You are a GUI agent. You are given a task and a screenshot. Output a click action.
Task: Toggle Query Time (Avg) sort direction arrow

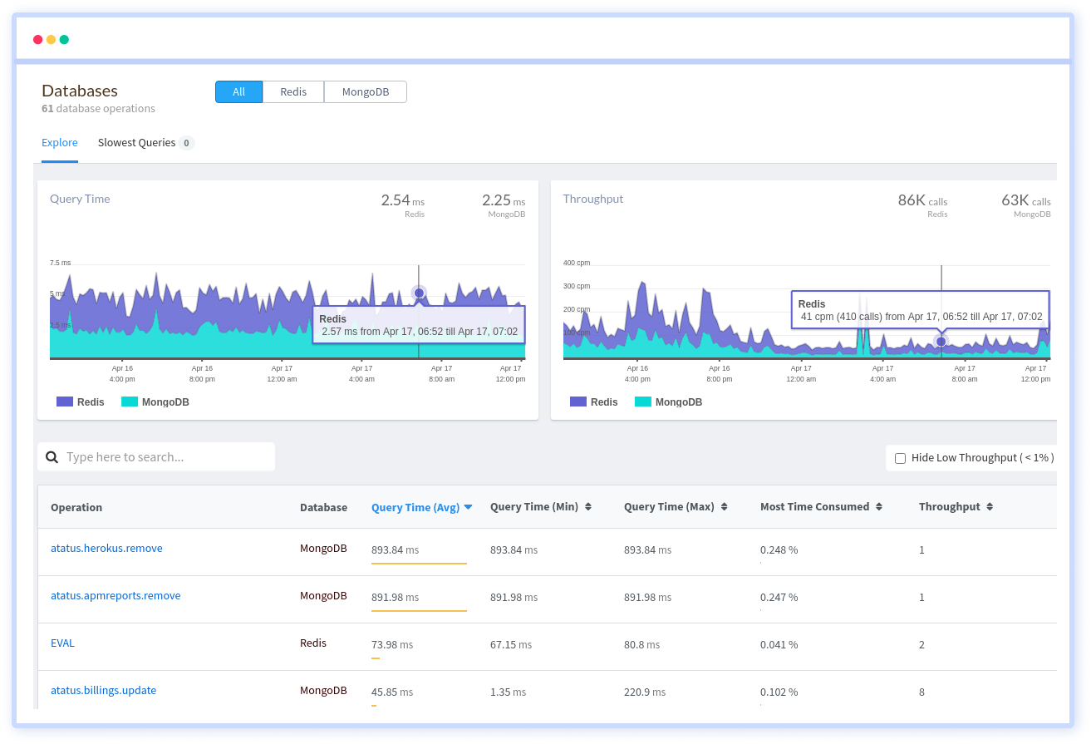pyautogui.click(x=468, y=506)
